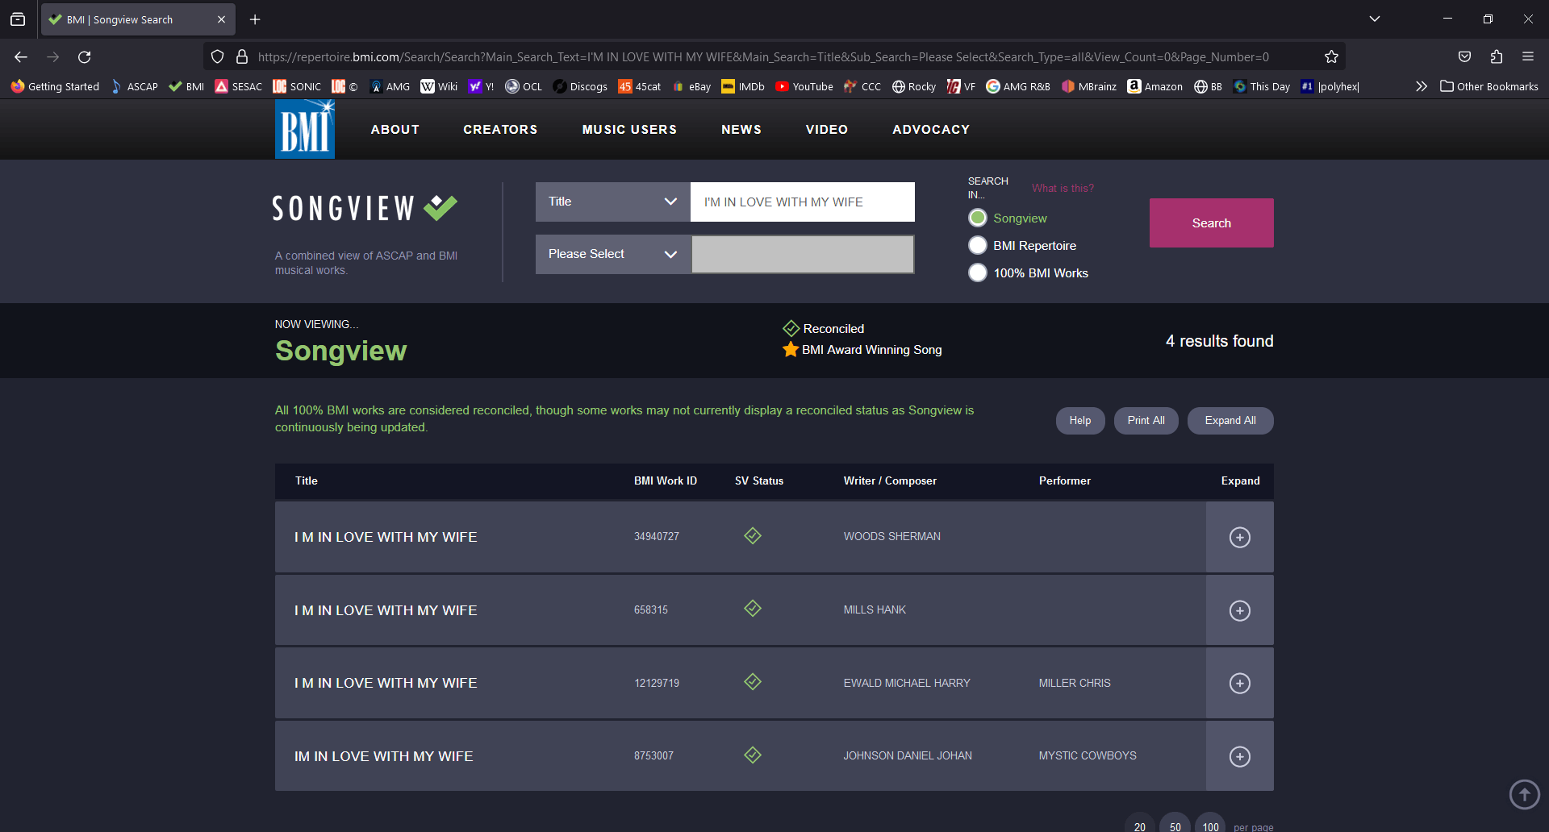Bookmark this page with star icon
The width and height of the screenshot is (1549, 832).
(x=1331, y=56)
